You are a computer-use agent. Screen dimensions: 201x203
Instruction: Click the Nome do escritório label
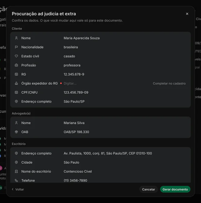(36, 171)
